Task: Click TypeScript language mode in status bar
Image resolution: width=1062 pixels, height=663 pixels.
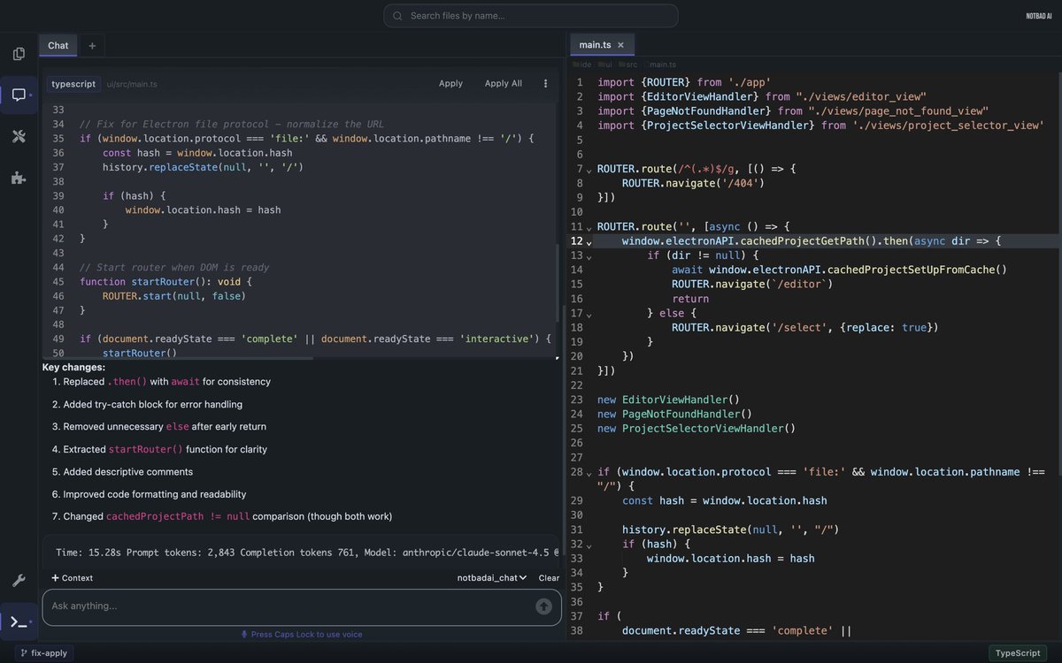Action: [1018, 652]
